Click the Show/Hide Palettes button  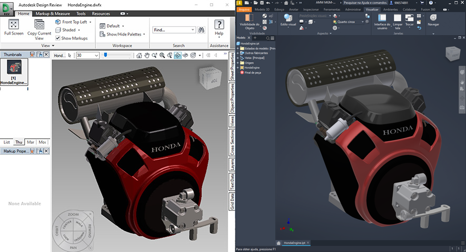123,34
